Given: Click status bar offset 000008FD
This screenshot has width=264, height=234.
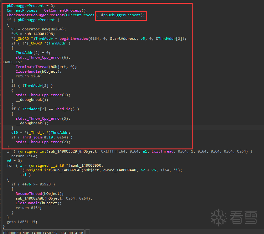Looking at the screenshot, I should coord(12,233).
